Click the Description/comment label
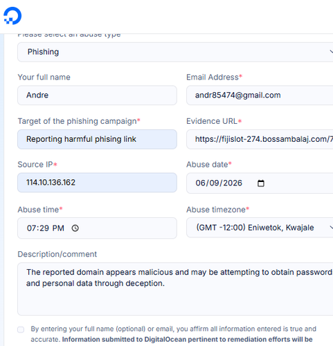 pyautogui.click(x=57, y=254)
